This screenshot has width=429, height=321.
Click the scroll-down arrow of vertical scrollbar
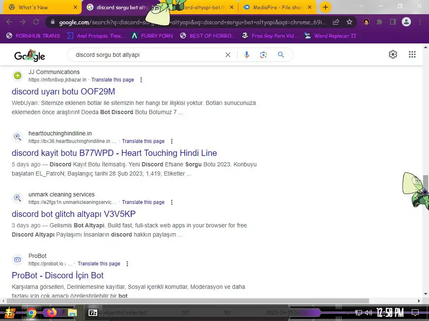[426, 294]
